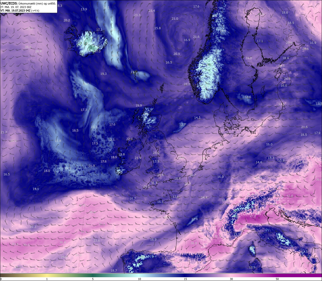This screenshot has height=281, width=322.
Task: Click the 38.4 value over the Atlantic
Action: pyautogui.click(x=62, y=242)
